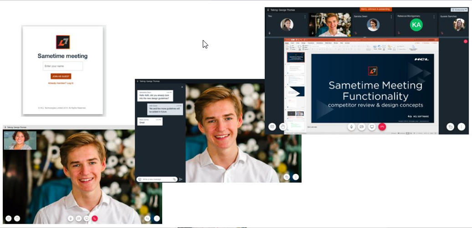Share screen in presentation window
Image resolution: width=472 pixels, height=228 pixels.
[372, 127]
